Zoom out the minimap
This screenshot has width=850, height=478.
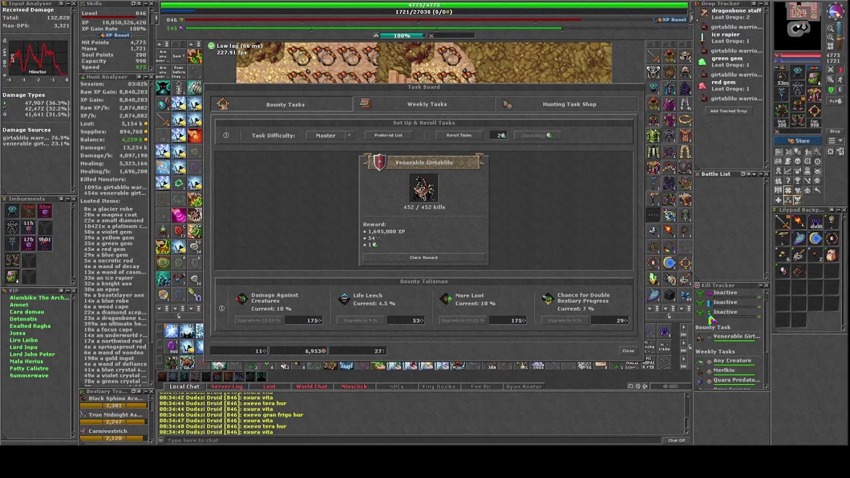pos(831,29)
